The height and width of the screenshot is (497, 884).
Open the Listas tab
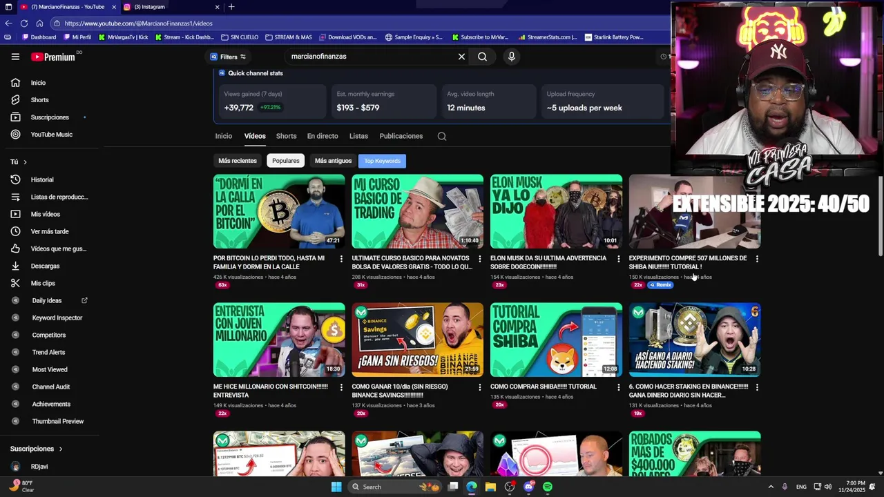[358, 136]
